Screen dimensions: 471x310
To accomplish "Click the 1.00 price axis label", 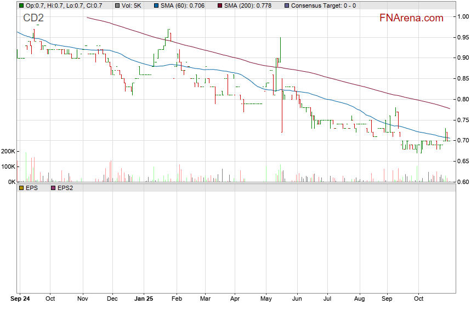I will 463,16.
